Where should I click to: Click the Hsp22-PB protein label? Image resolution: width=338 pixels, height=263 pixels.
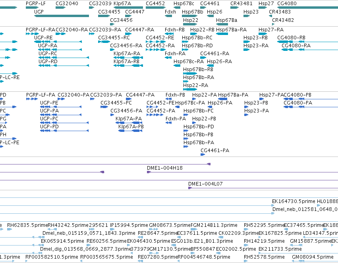pyautogui.click(x=204, y=119)
